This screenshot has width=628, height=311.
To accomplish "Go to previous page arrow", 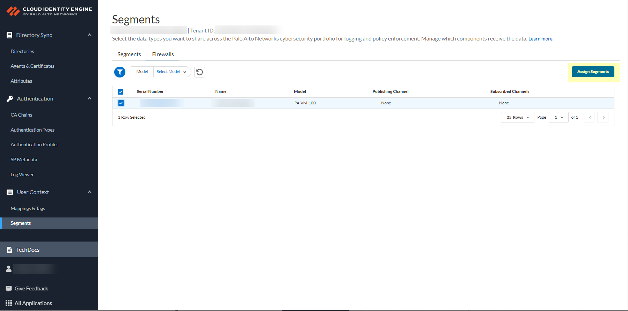I will pos(590,118).
